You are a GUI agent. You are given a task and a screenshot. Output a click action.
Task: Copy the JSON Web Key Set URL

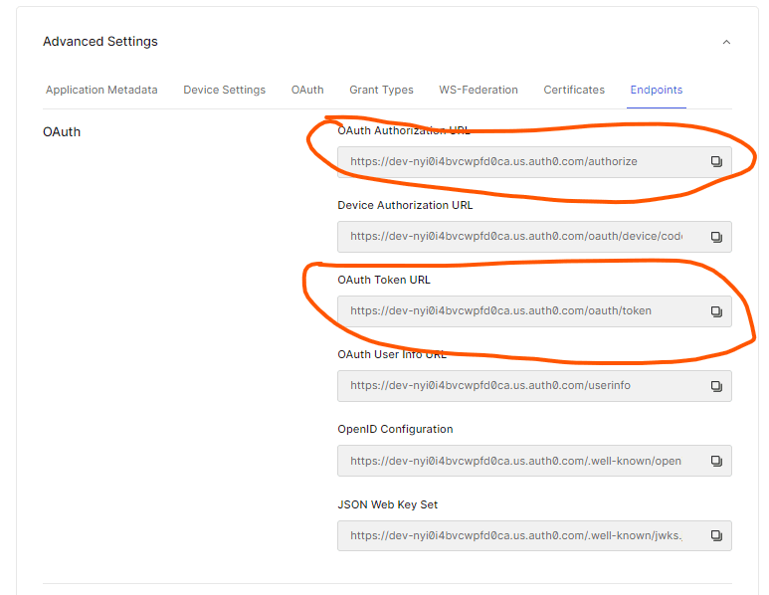(x=715, y=535)
